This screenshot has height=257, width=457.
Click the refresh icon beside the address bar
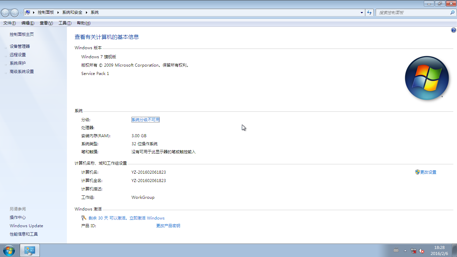point(369,13)
